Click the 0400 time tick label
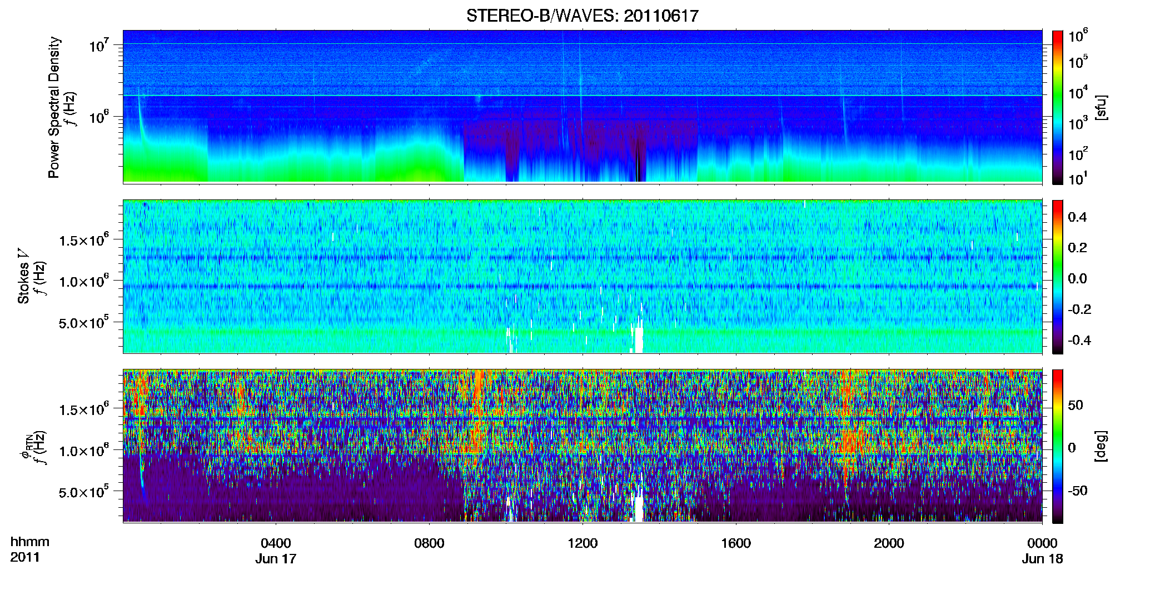 (276, 543)
